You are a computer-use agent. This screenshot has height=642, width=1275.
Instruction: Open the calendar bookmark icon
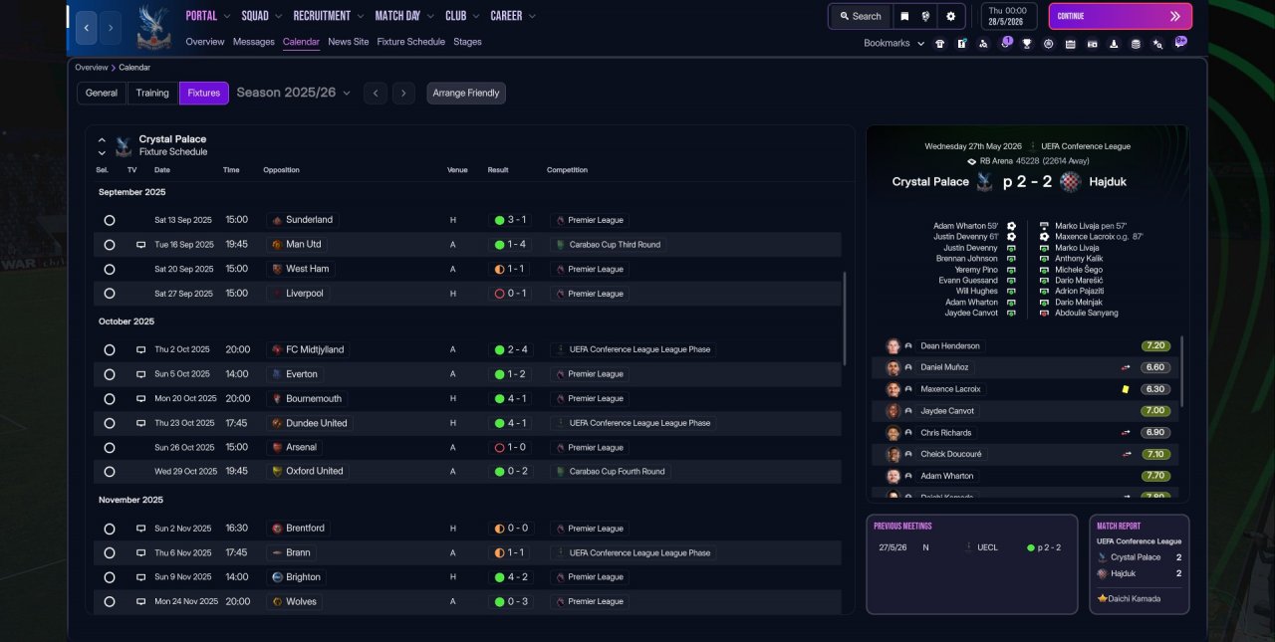tap(1070, 44)
